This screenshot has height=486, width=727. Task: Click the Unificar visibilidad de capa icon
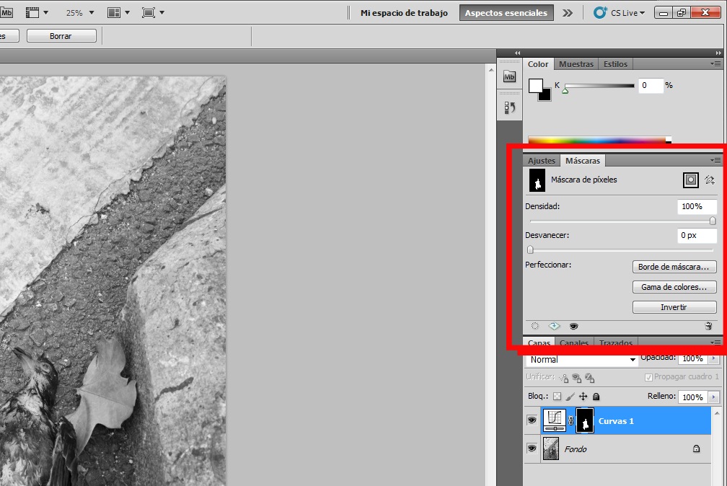tap(576, 378)
